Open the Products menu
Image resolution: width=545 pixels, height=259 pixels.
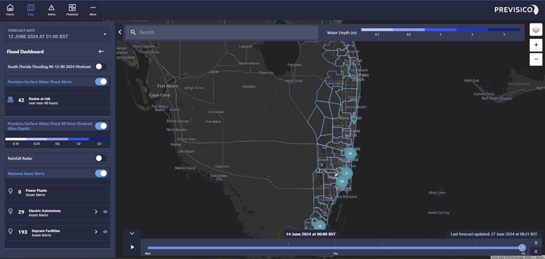[72, 10]
